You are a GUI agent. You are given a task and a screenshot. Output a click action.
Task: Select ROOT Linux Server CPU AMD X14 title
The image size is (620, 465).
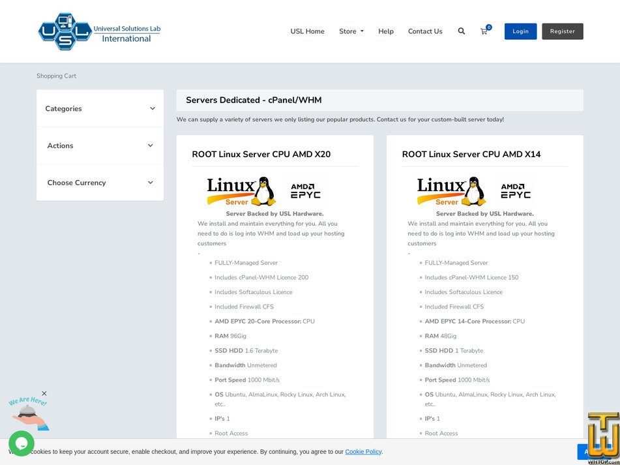[x=471, y=154]
